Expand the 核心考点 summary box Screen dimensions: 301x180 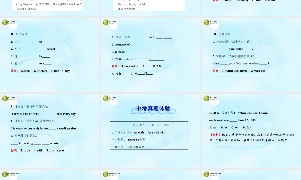click(x=148, y=135)
